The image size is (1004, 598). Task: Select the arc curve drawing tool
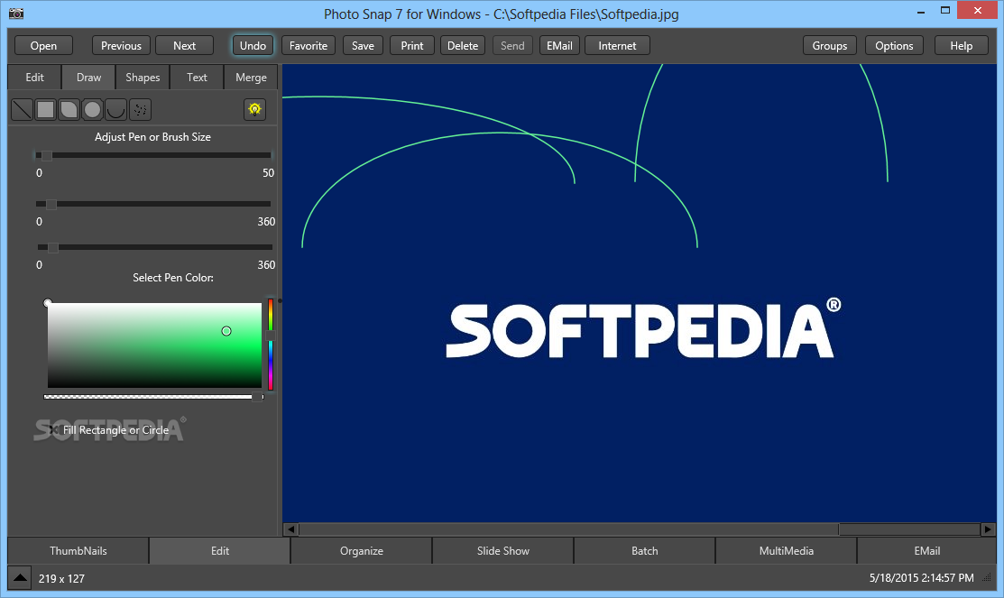coord(115,109)
